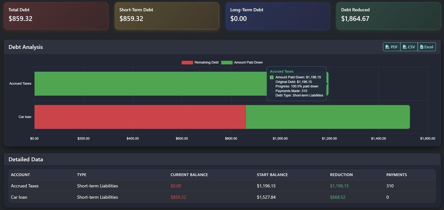
Task: Click the Short-Term Debt summary card
Action: click(167, 16)
